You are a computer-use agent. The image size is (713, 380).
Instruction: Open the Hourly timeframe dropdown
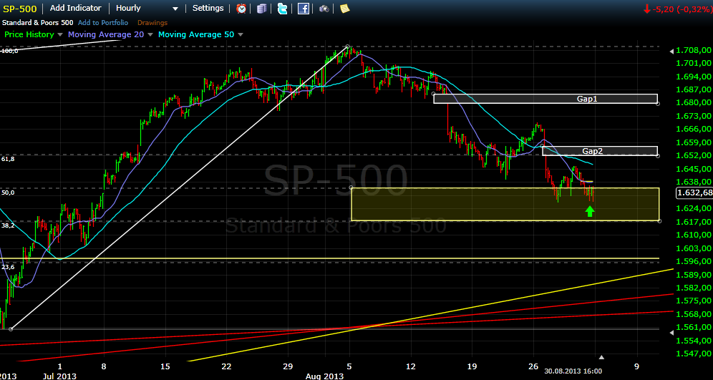pyautogui.click(x=146, y=9)
